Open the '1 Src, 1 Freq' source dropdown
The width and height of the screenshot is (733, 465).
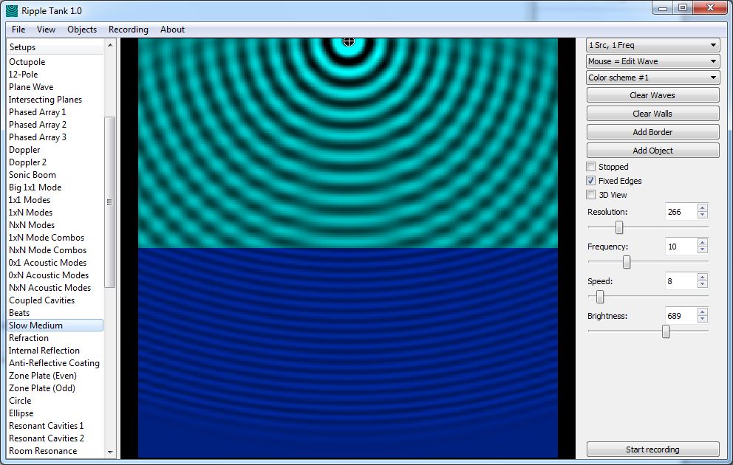[652, 45]
